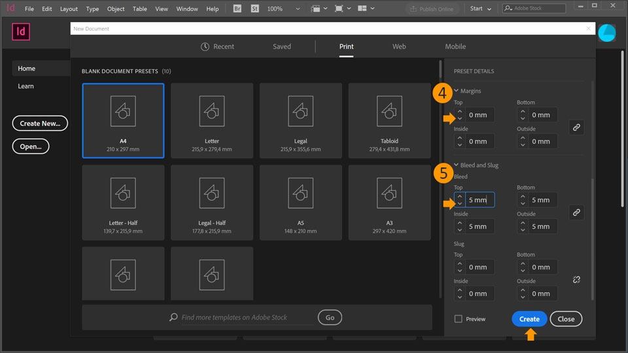Toggle slug broken chain link icon
The image size is (628, 353).
(x=576, y=280)
